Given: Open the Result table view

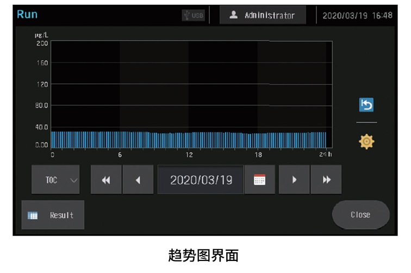Looking at the screenshot, I should 53,215.
